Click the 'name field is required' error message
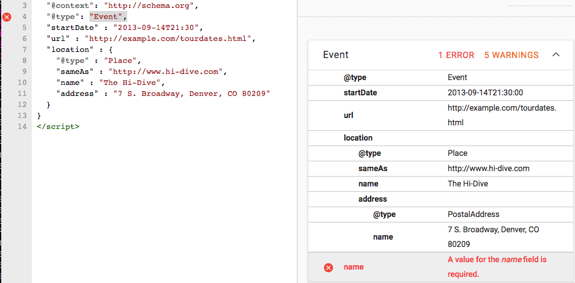575x283 pixels. pos(497,267)
